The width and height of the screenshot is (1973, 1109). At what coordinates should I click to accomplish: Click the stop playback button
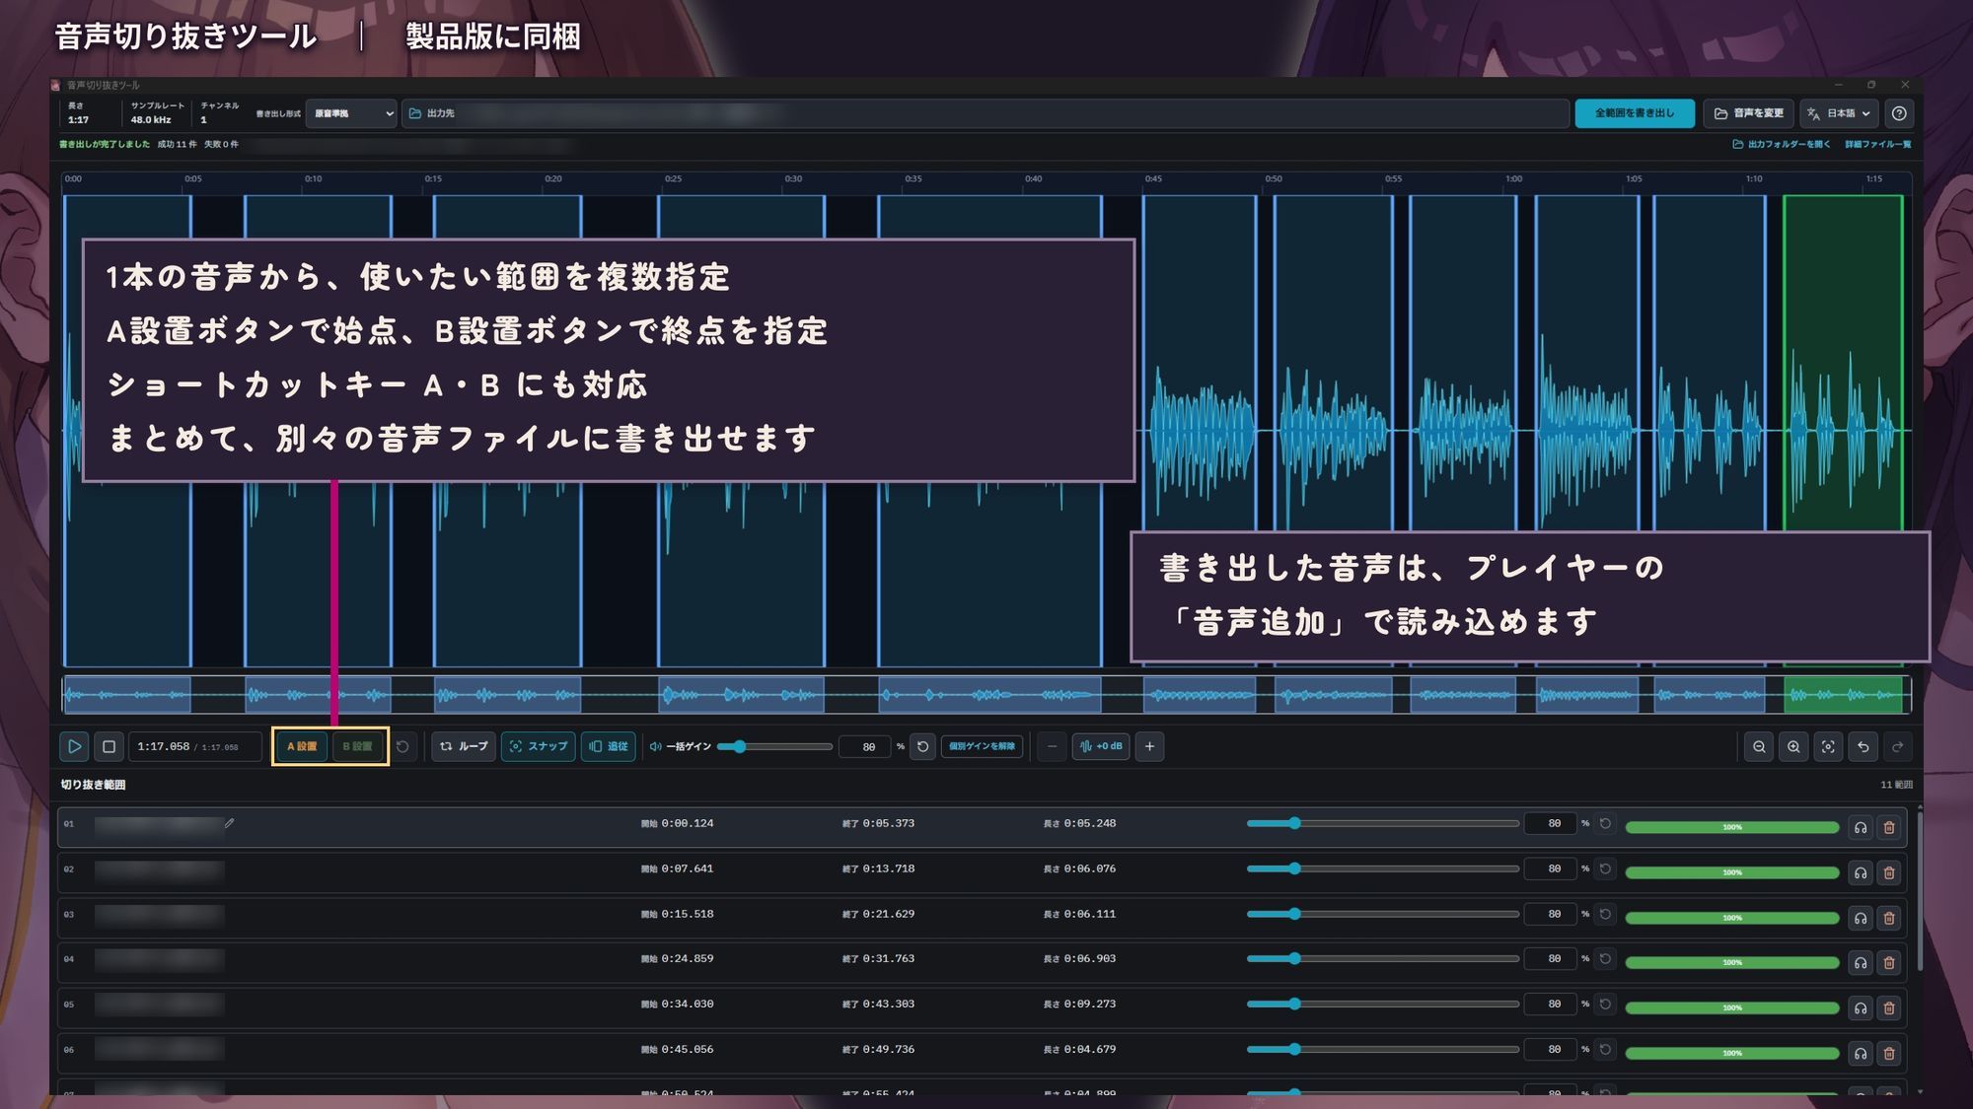click(109, 746)
